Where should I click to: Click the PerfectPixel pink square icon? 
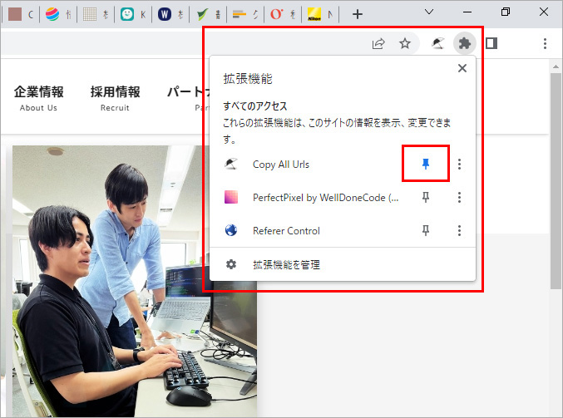[231, 197]
